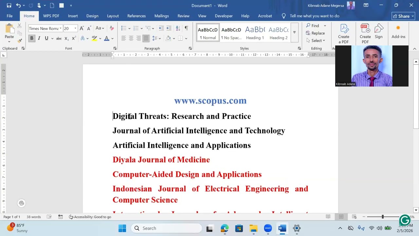
Task: Save the document using the floppy icon
Action: click(x=9, y=6)
